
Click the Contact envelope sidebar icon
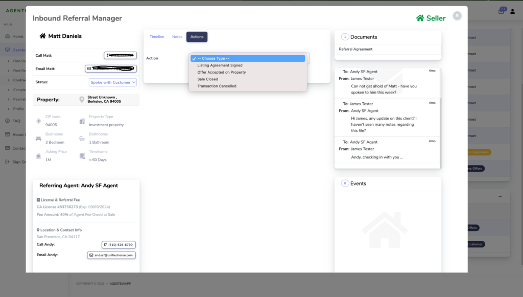coord(7,148)
